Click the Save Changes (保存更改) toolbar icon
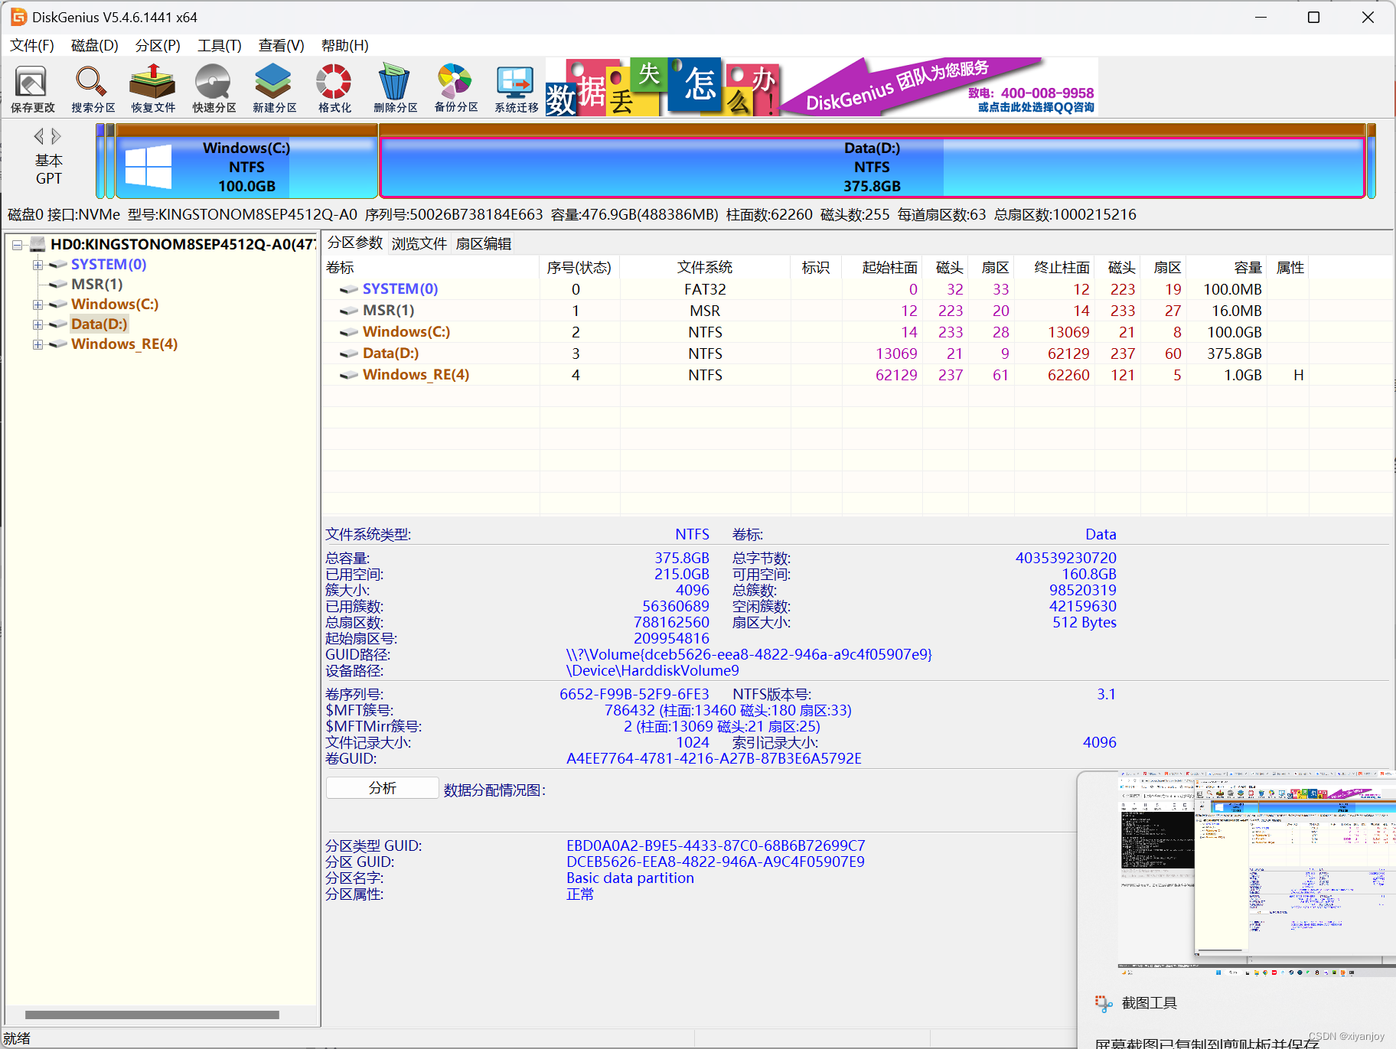This screenshot has width=1396, height=1049. [32, 89]
